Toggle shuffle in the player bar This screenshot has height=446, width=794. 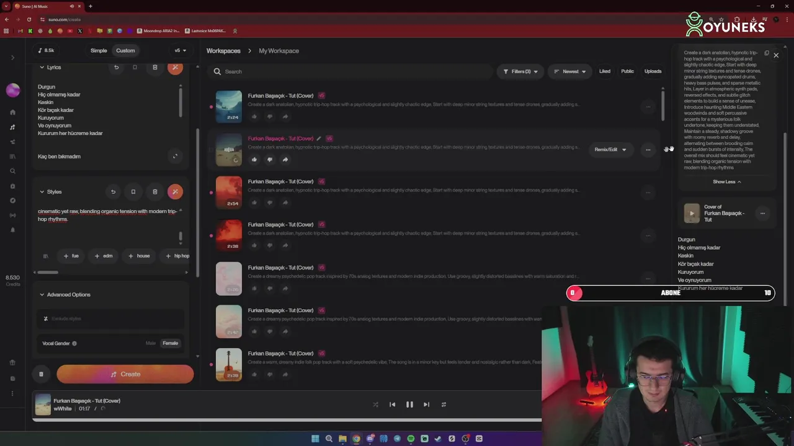(x=375, y=404)
